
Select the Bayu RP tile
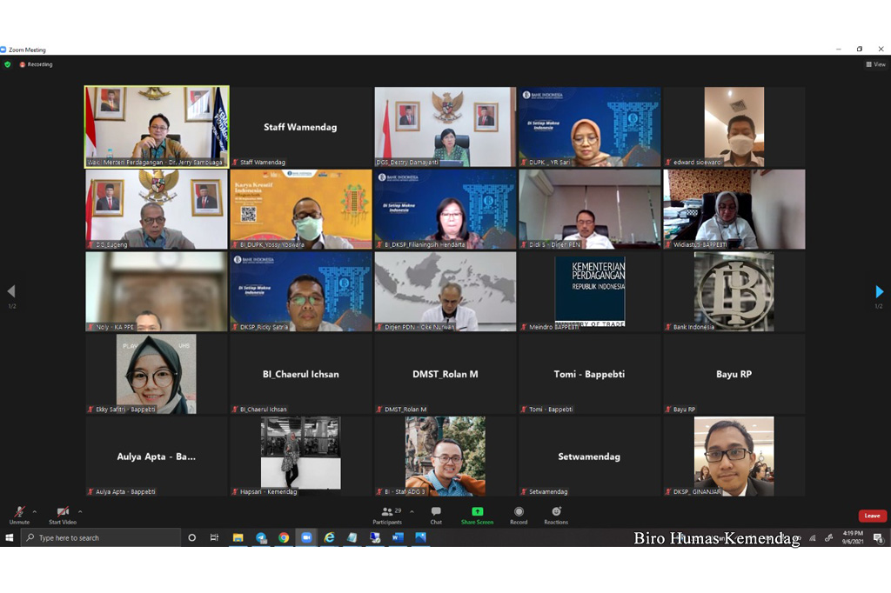pyautogui.click(x=734, y=374)
